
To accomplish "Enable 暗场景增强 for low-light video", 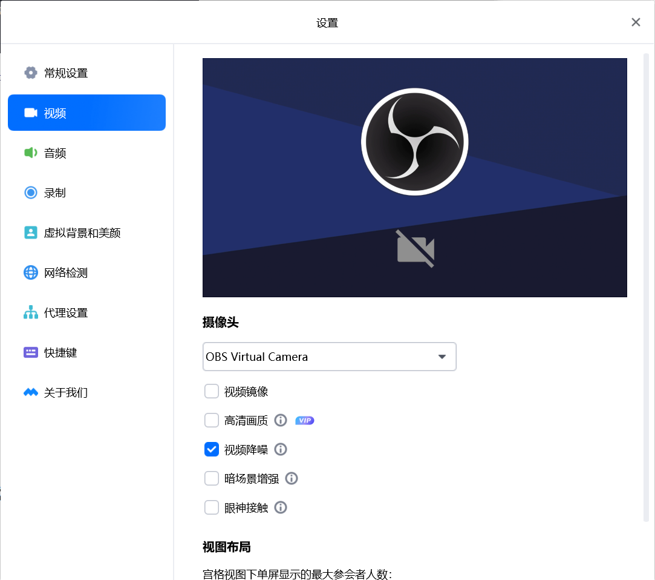I will (211, 478).
